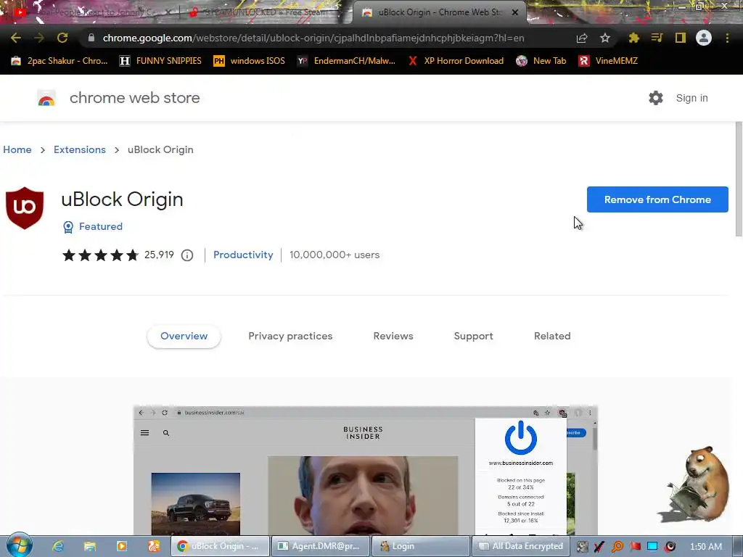The width and height of the screenshot is (743, 557).
Task: Open Windows Media Player taskbar icon
Action: point(122,546)
